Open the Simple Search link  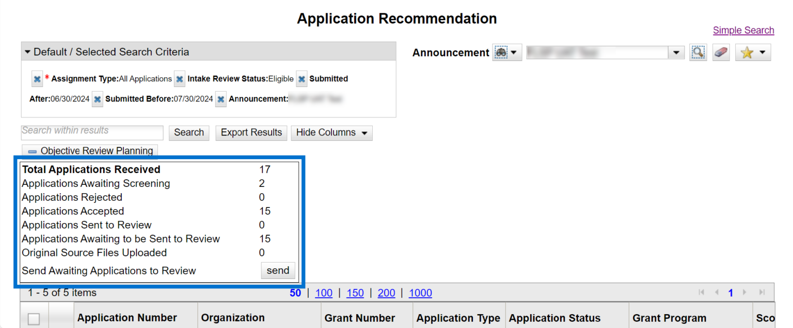(743, 30)
